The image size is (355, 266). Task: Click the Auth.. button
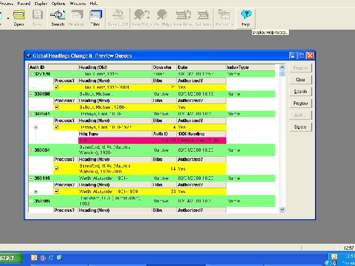[300, 115]
